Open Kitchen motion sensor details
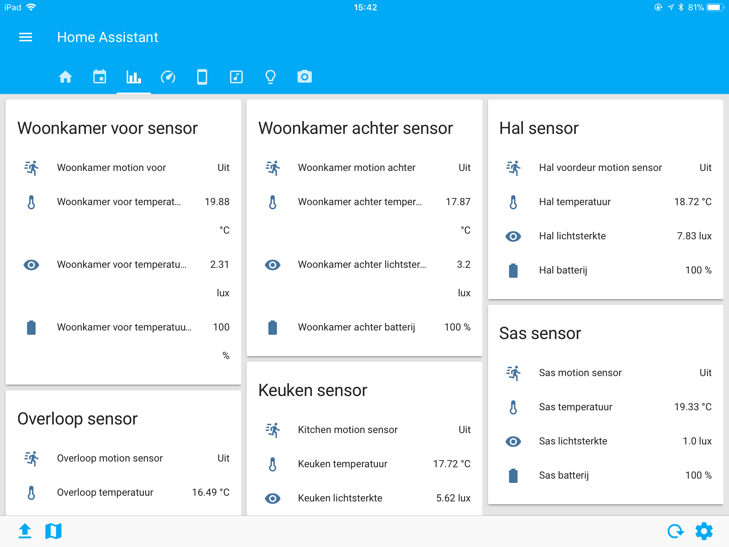 (364, 429)
